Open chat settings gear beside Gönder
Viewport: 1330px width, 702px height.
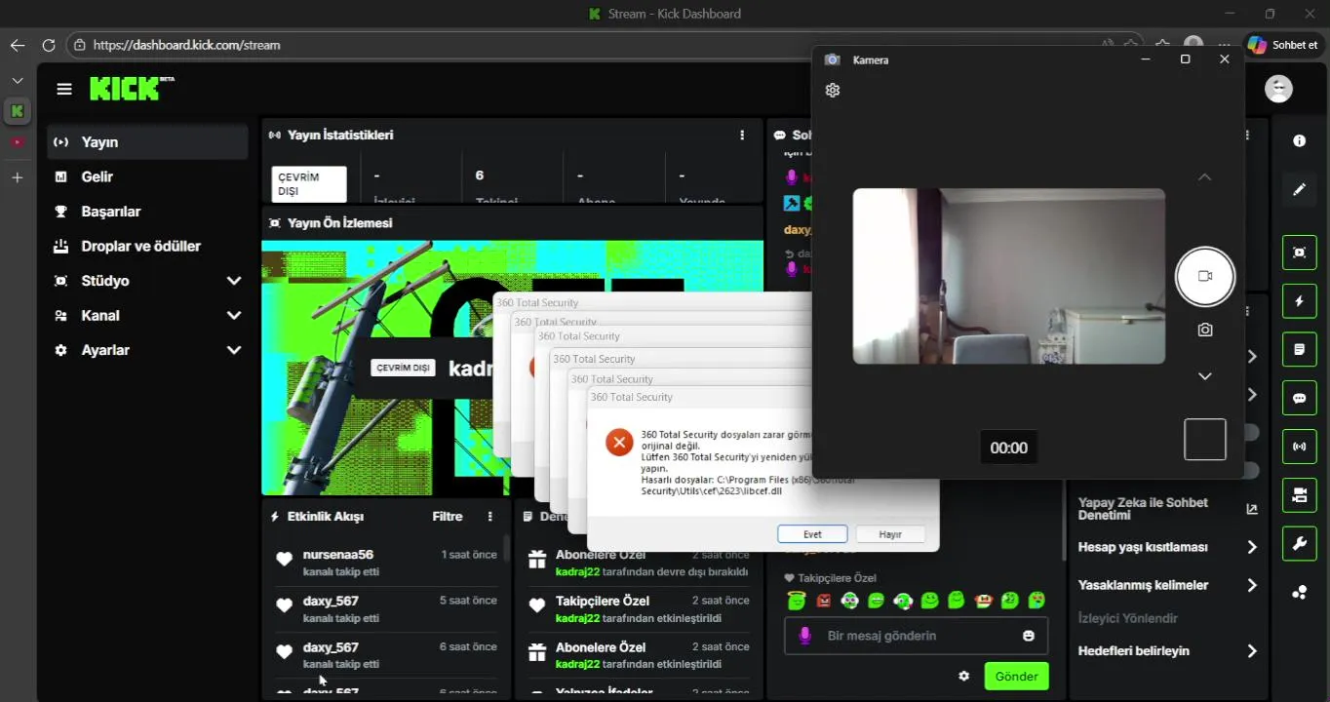(964, 676)
